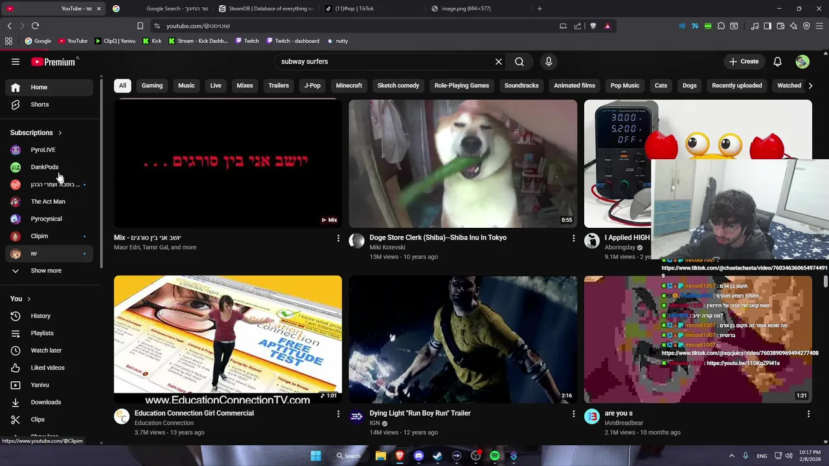Open the Pyrocynical subscription
Screen dimensions: 829x466
pyautogui.click(x=49, y=219)
